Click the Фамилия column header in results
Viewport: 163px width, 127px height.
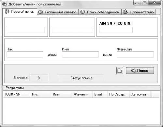click(82, 94)
